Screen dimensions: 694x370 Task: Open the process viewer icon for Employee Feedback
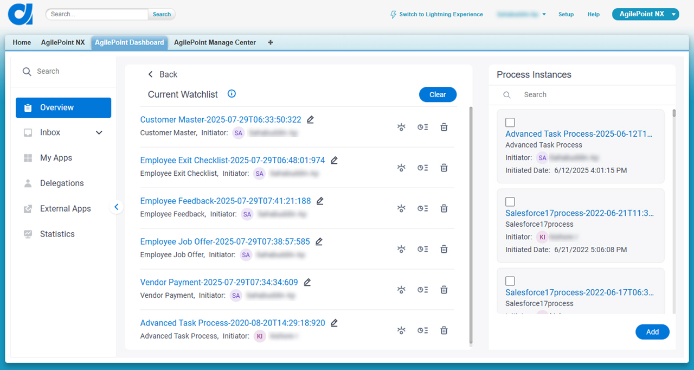[x=401, y=208]
